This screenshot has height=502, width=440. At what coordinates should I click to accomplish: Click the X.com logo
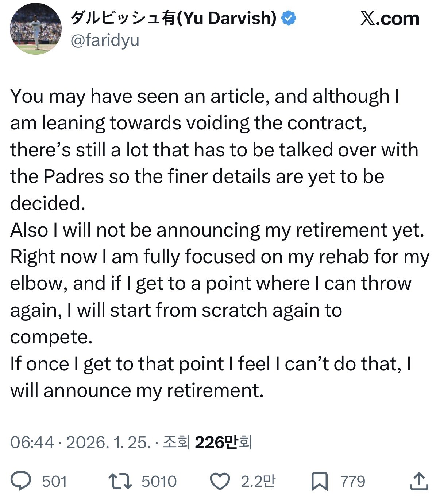click(x=390, y=18)
